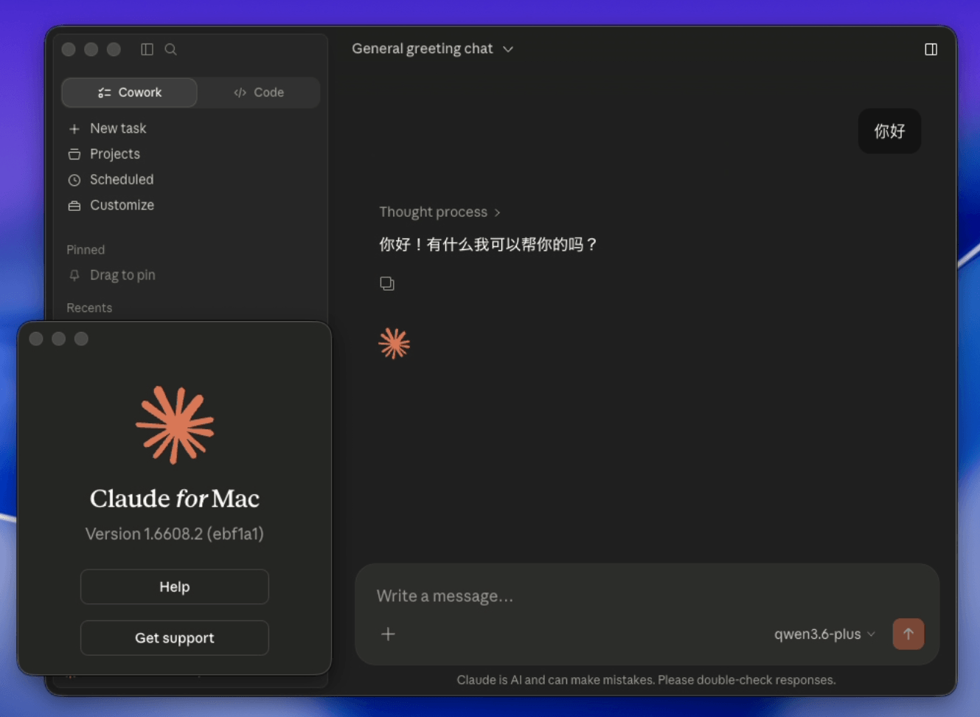The width and height of the screenshot is (980, 717).
Task: Toggle the left sidebar panel icon
Action: [147, 49]
